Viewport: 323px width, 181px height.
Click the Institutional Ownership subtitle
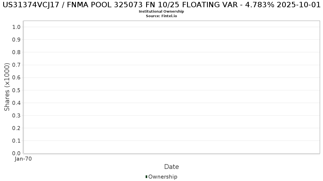click(x=161, y=12)
